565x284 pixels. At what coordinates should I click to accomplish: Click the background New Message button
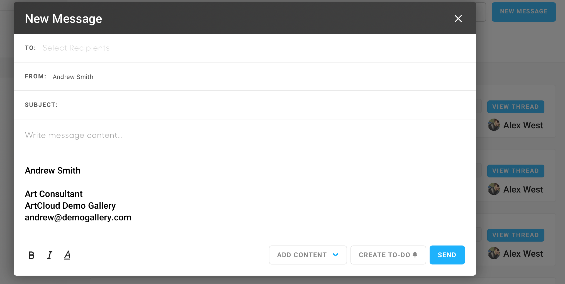523,12
